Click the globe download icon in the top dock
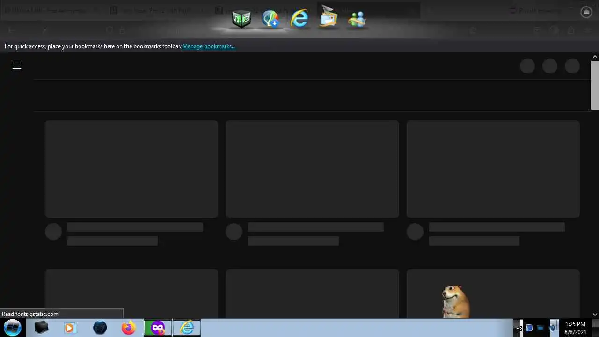 pyautogui.click(x=270, y=19)
